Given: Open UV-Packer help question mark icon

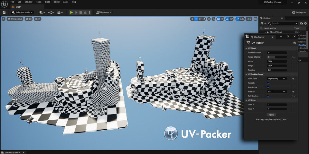Looking at the screenshot, I should pyautogui.click(x=295, y=43).
